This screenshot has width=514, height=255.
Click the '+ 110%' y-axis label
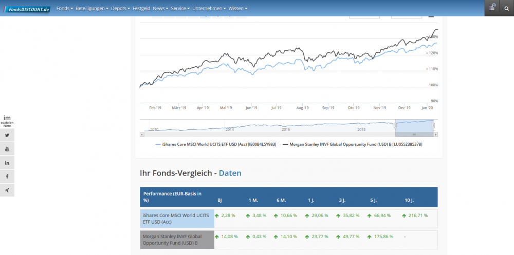pyautogui.click(x=432, y=69)
